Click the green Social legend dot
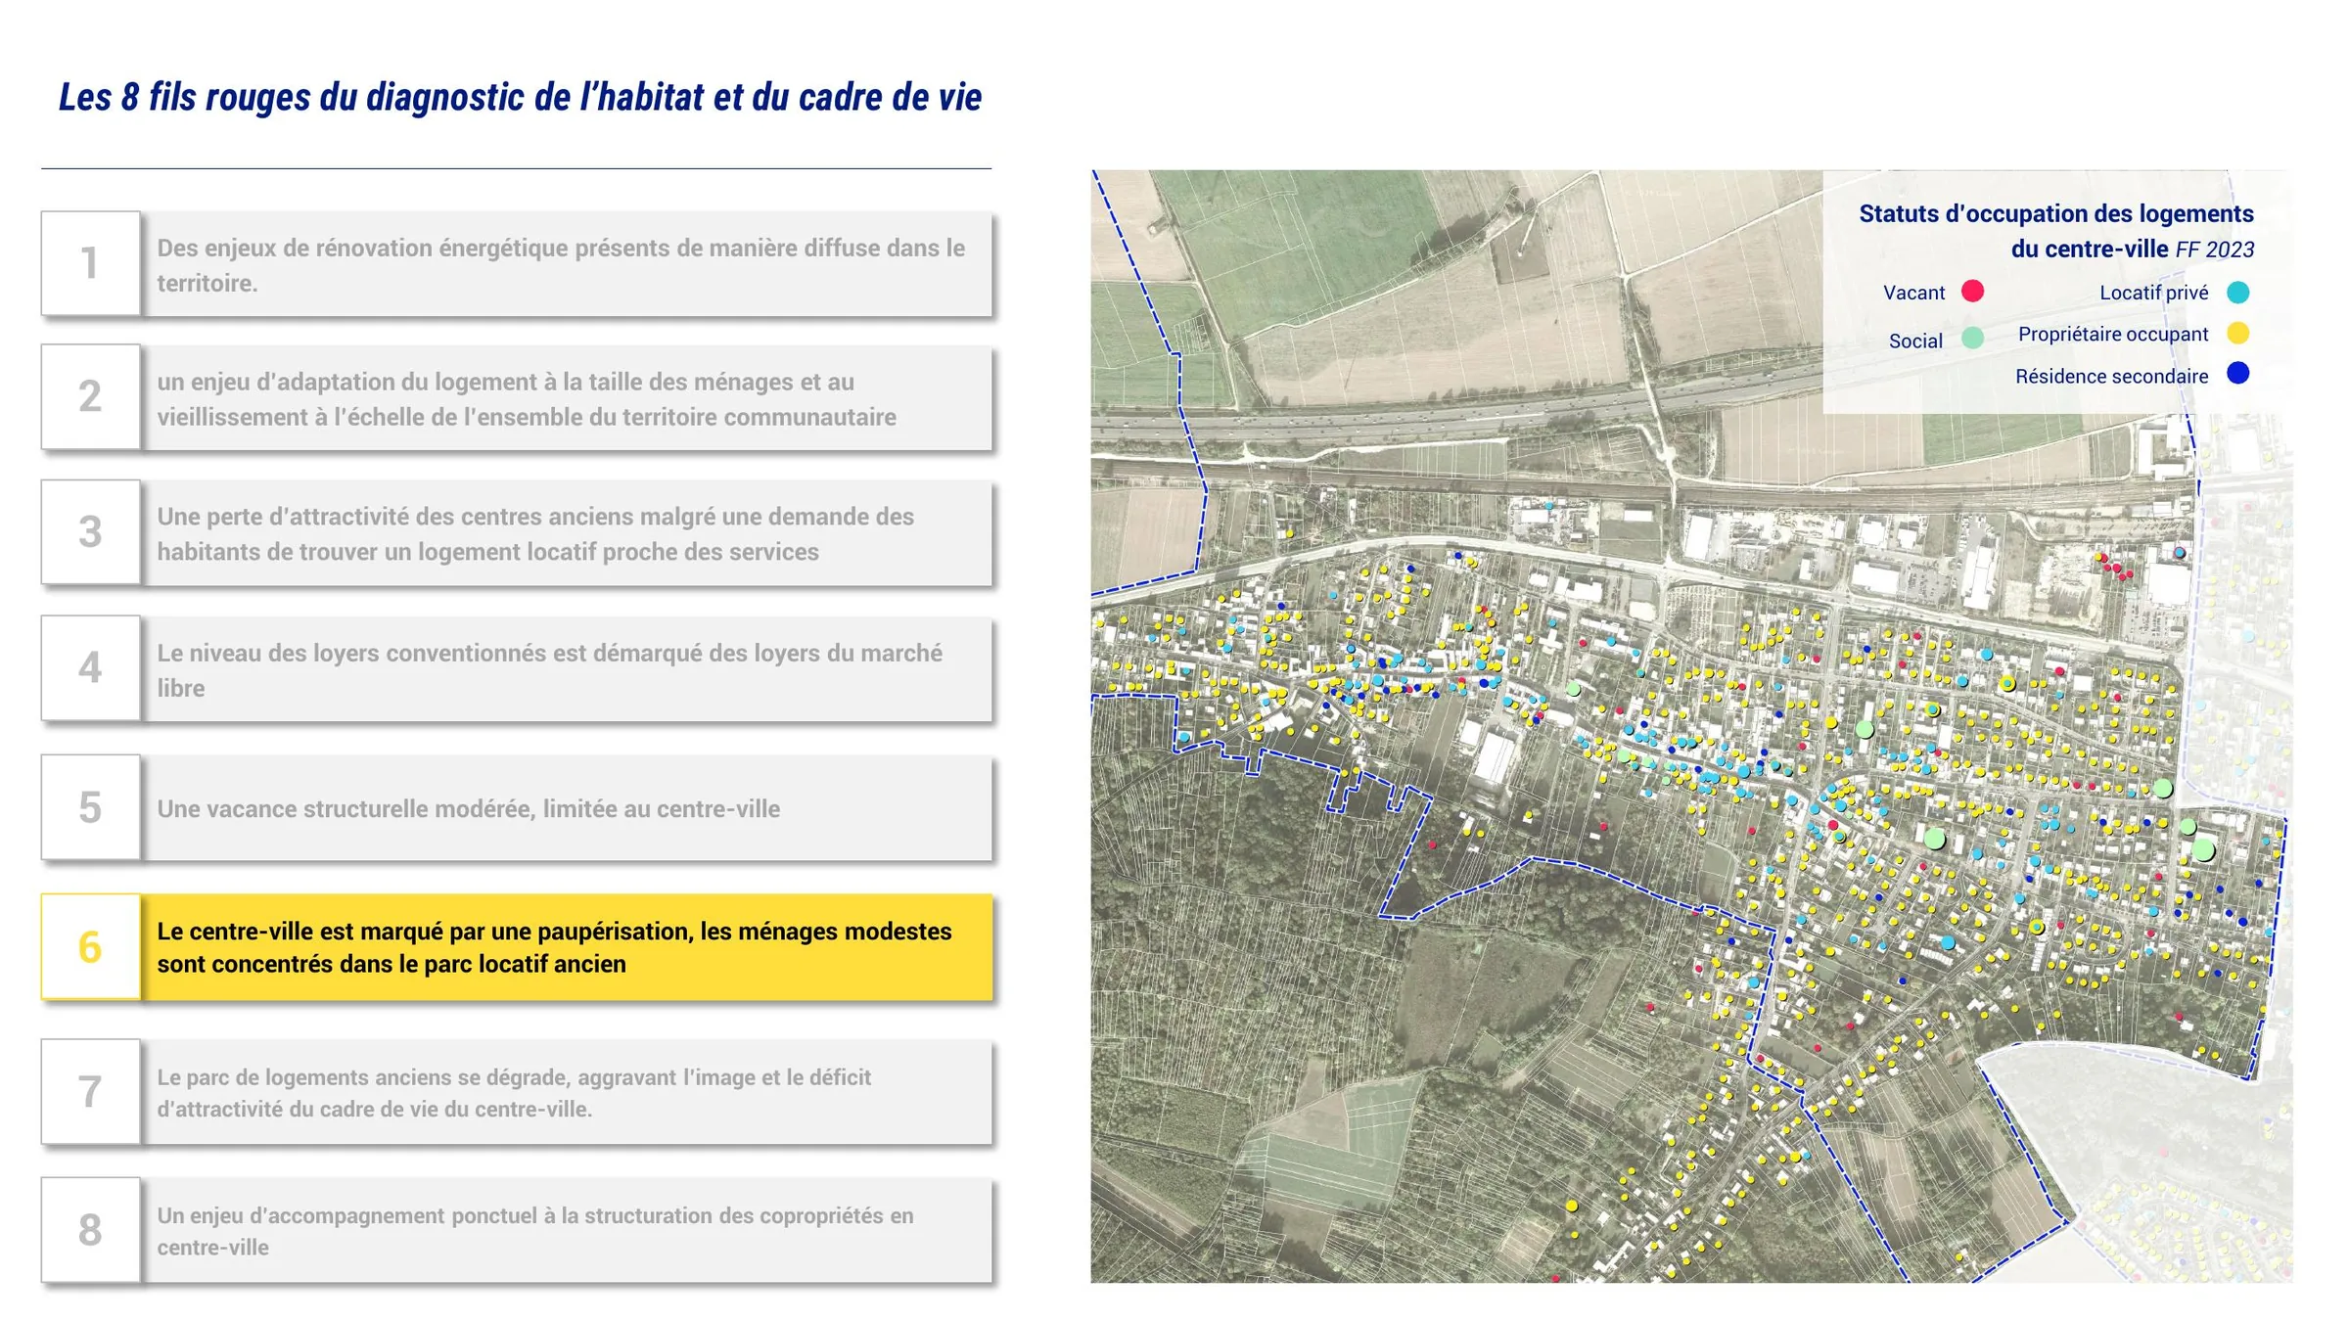2349x1321 pixels. [1972, 339]
